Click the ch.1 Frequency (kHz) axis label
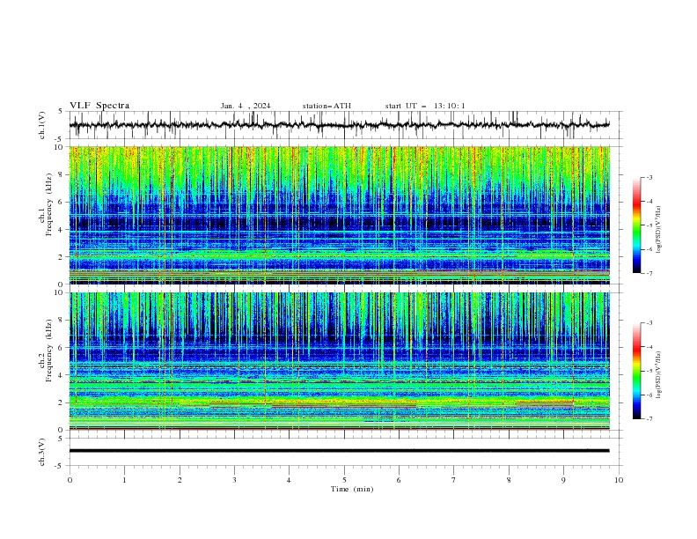697x539 pixels. coord(46,203)
